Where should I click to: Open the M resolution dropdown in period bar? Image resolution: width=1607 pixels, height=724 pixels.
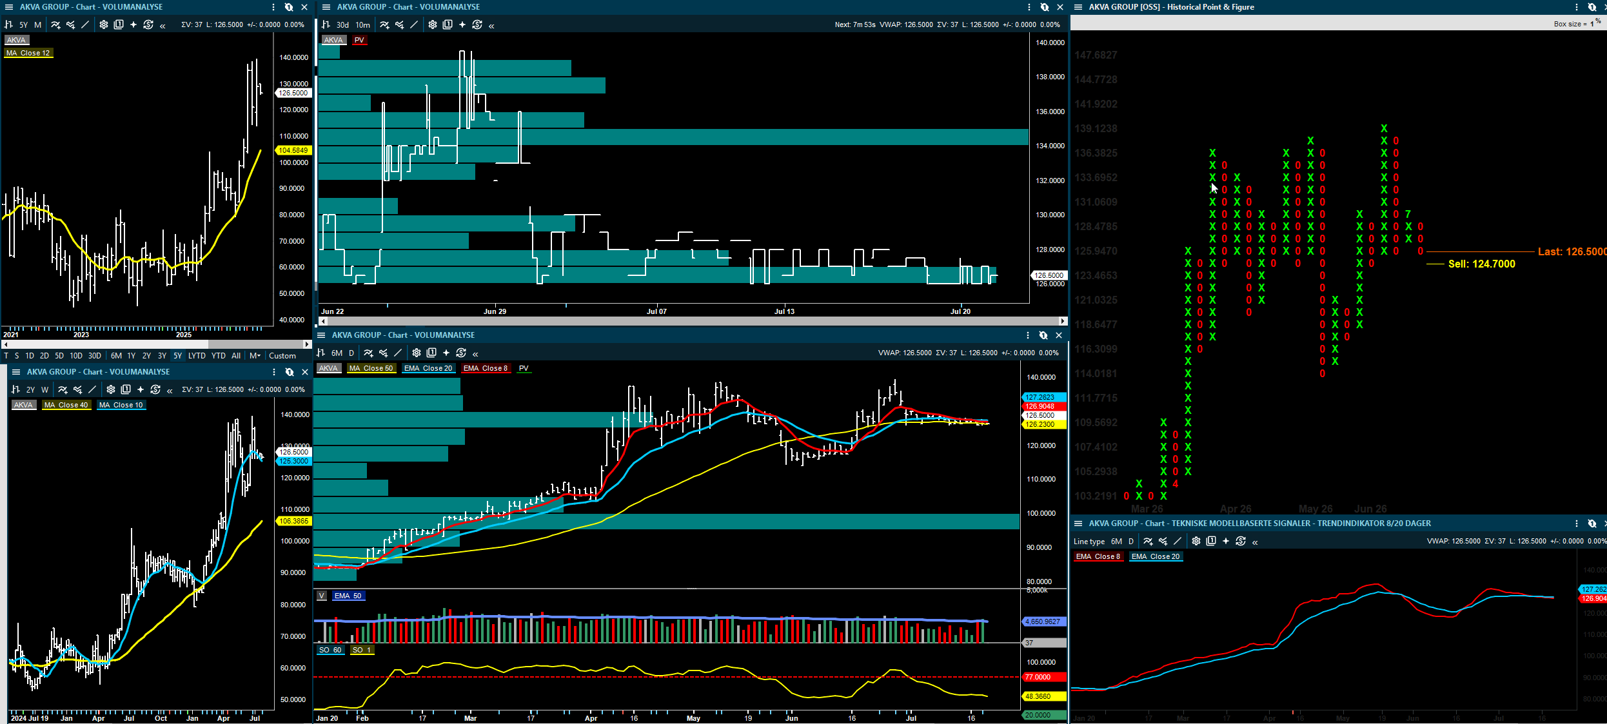(x=255, y=356)
